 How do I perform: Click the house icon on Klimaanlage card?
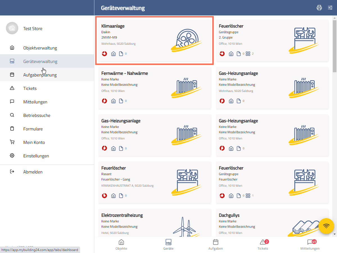[x=113, y=54]
